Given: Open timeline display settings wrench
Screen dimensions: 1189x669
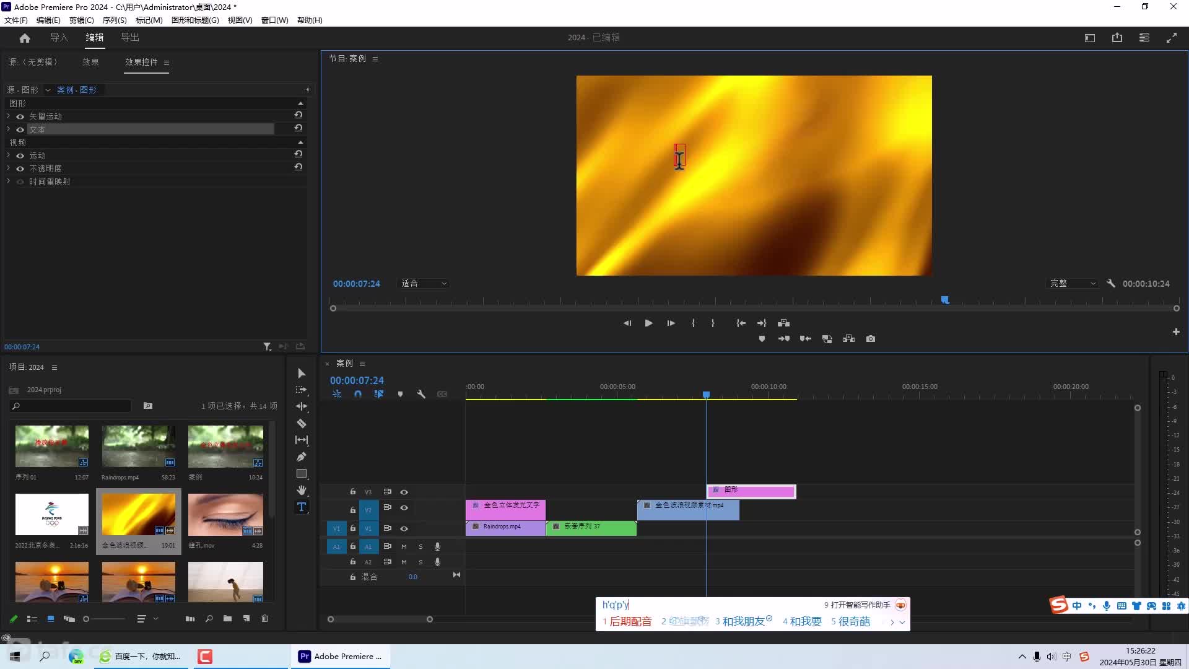Looking at the screenshot, I should pyautogui.click(x=421, y=394).
